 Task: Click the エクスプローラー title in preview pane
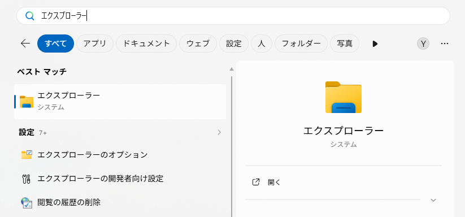tap(344, 131)
